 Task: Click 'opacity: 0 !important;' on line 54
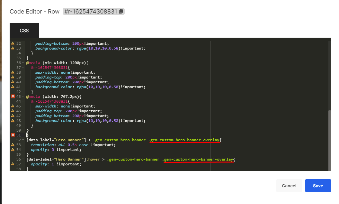tap(56, 149)
